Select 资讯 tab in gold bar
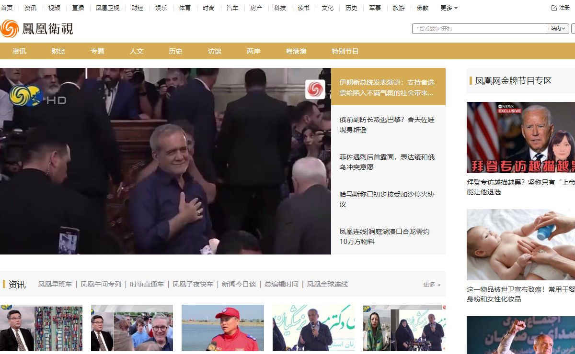575x354 pixels. (20, 51)
